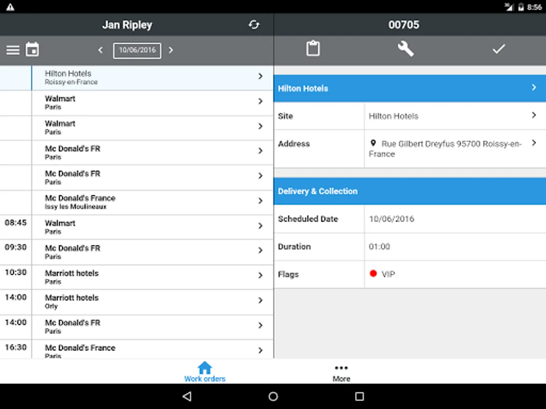
Task: Tap the Android recent apps button
Action: coord(359,396)
